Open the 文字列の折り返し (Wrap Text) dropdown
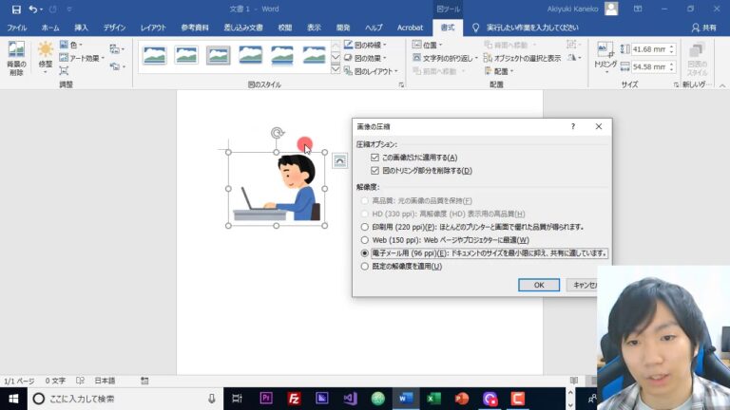This screenshot has height=410, width=730. click(x=446, y=58)
